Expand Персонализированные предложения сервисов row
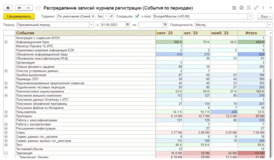 (x=6, y=83)
